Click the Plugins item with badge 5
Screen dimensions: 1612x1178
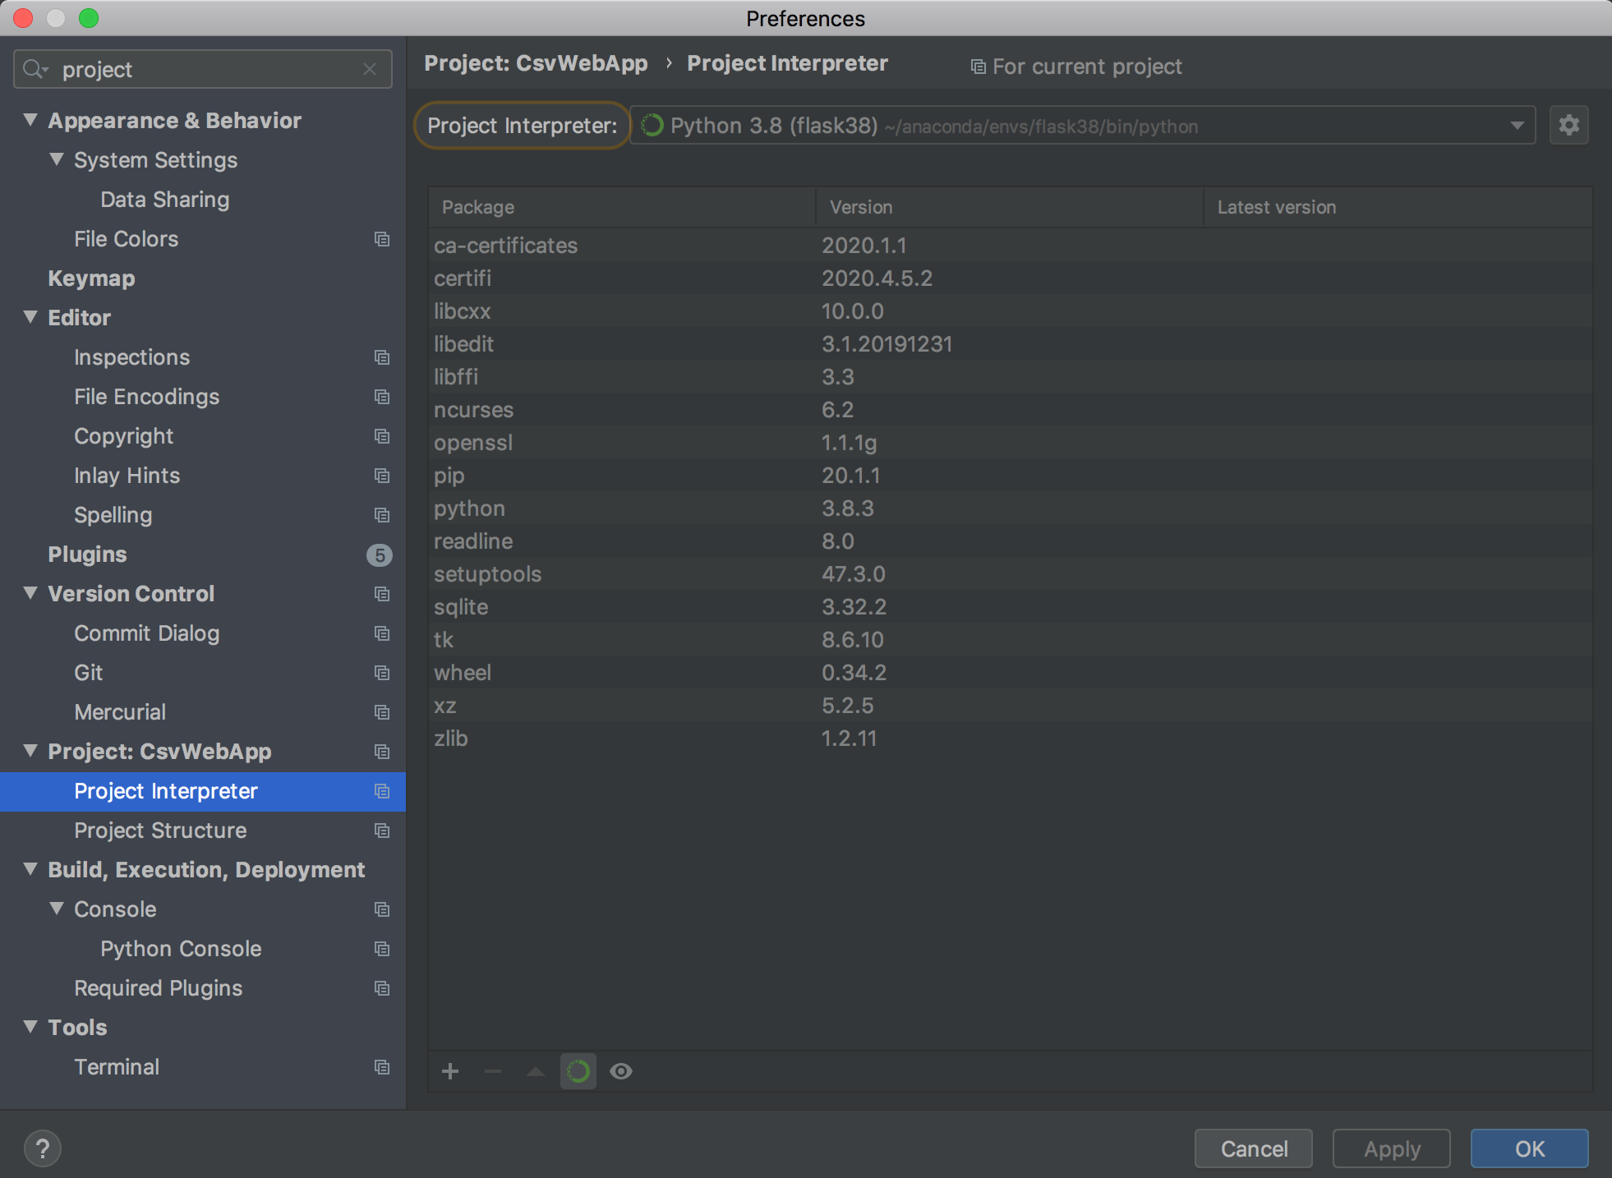coord(87,554)
